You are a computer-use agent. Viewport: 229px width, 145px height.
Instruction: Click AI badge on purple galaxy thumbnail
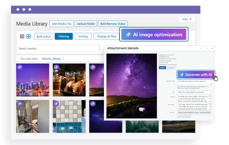(93, 67)
